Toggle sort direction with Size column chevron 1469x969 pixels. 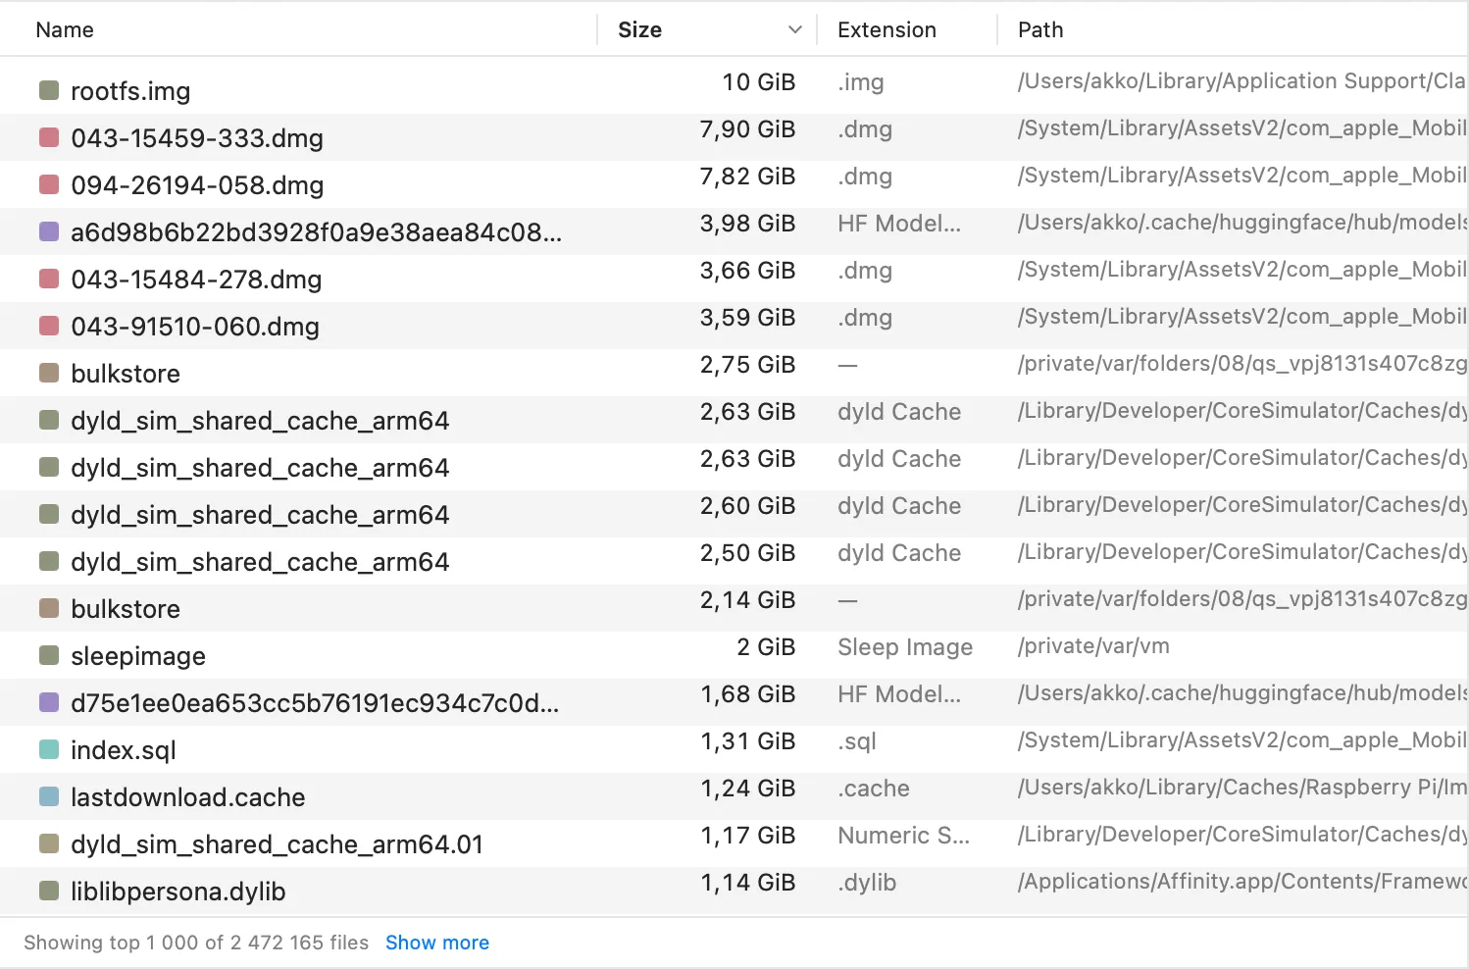[x=795, y=30]
